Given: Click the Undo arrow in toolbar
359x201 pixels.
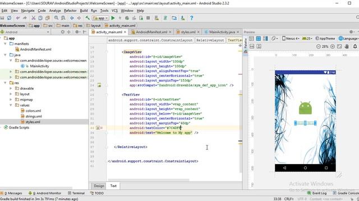Looking at the screenshot, I should pyautogui.click(x=17, y=18).
